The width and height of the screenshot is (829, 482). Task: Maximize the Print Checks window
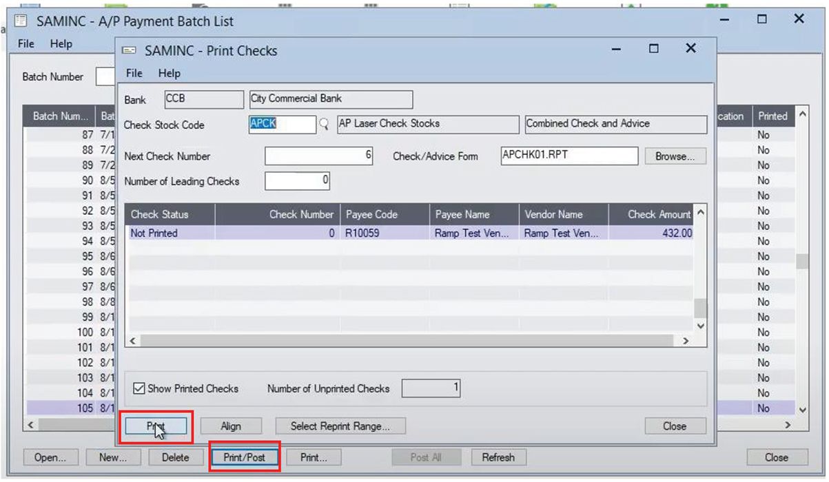(653, 49)
